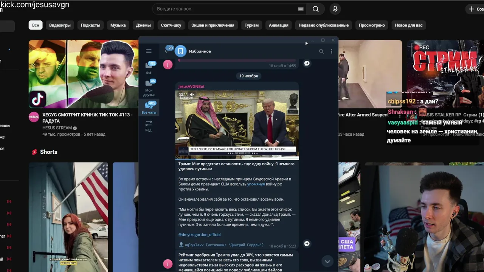Open the three-dot chat options menu

tap(331, 51)
